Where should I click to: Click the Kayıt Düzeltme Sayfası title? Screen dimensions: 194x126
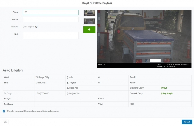tap(97, 3)
